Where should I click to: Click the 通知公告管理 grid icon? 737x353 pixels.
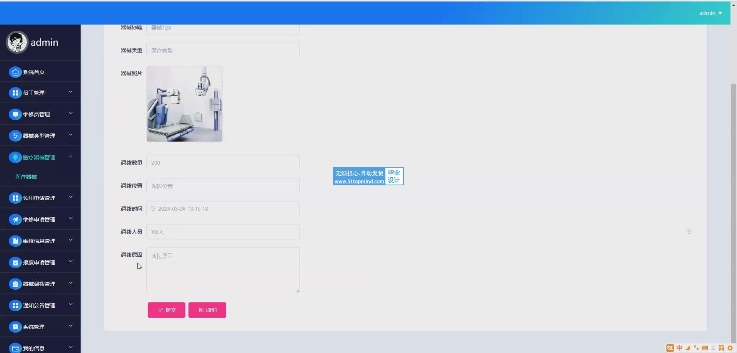click(15, 305)
